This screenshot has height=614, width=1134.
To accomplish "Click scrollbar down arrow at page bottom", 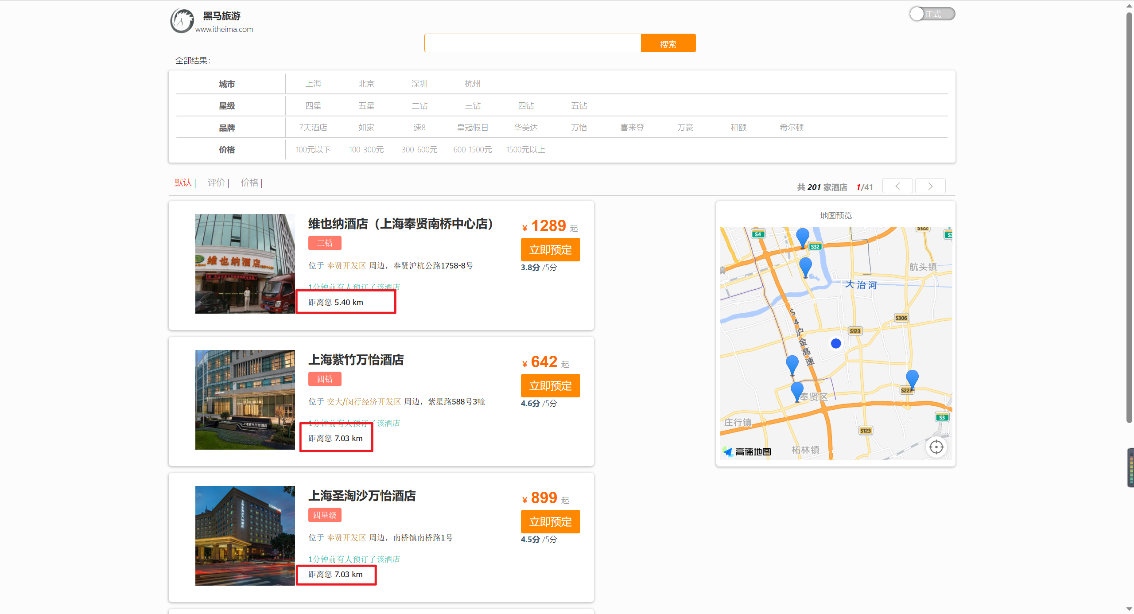I will pyautogui.click(x=1129, y=610).
